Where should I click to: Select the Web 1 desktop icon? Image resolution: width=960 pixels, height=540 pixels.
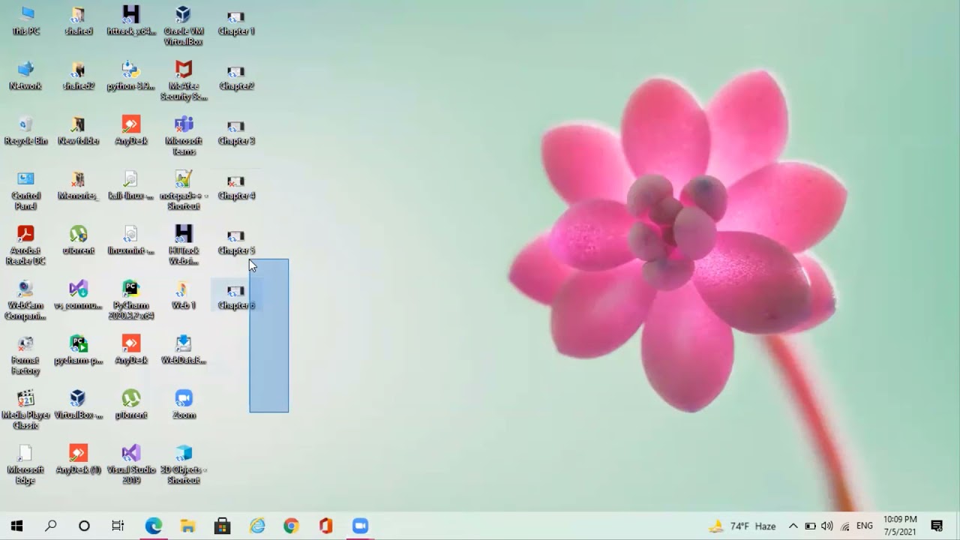click(x=184, y=295)
